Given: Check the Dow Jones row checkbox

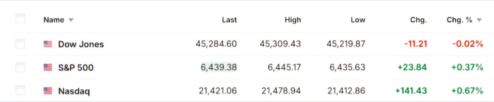Looking at the screenshot, I should (x=20, y=44).
